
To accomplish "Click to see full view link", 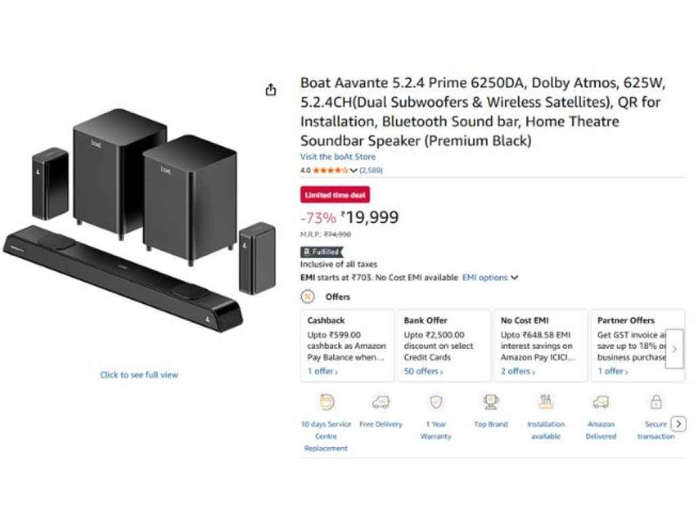I will (x=139, y=375).
